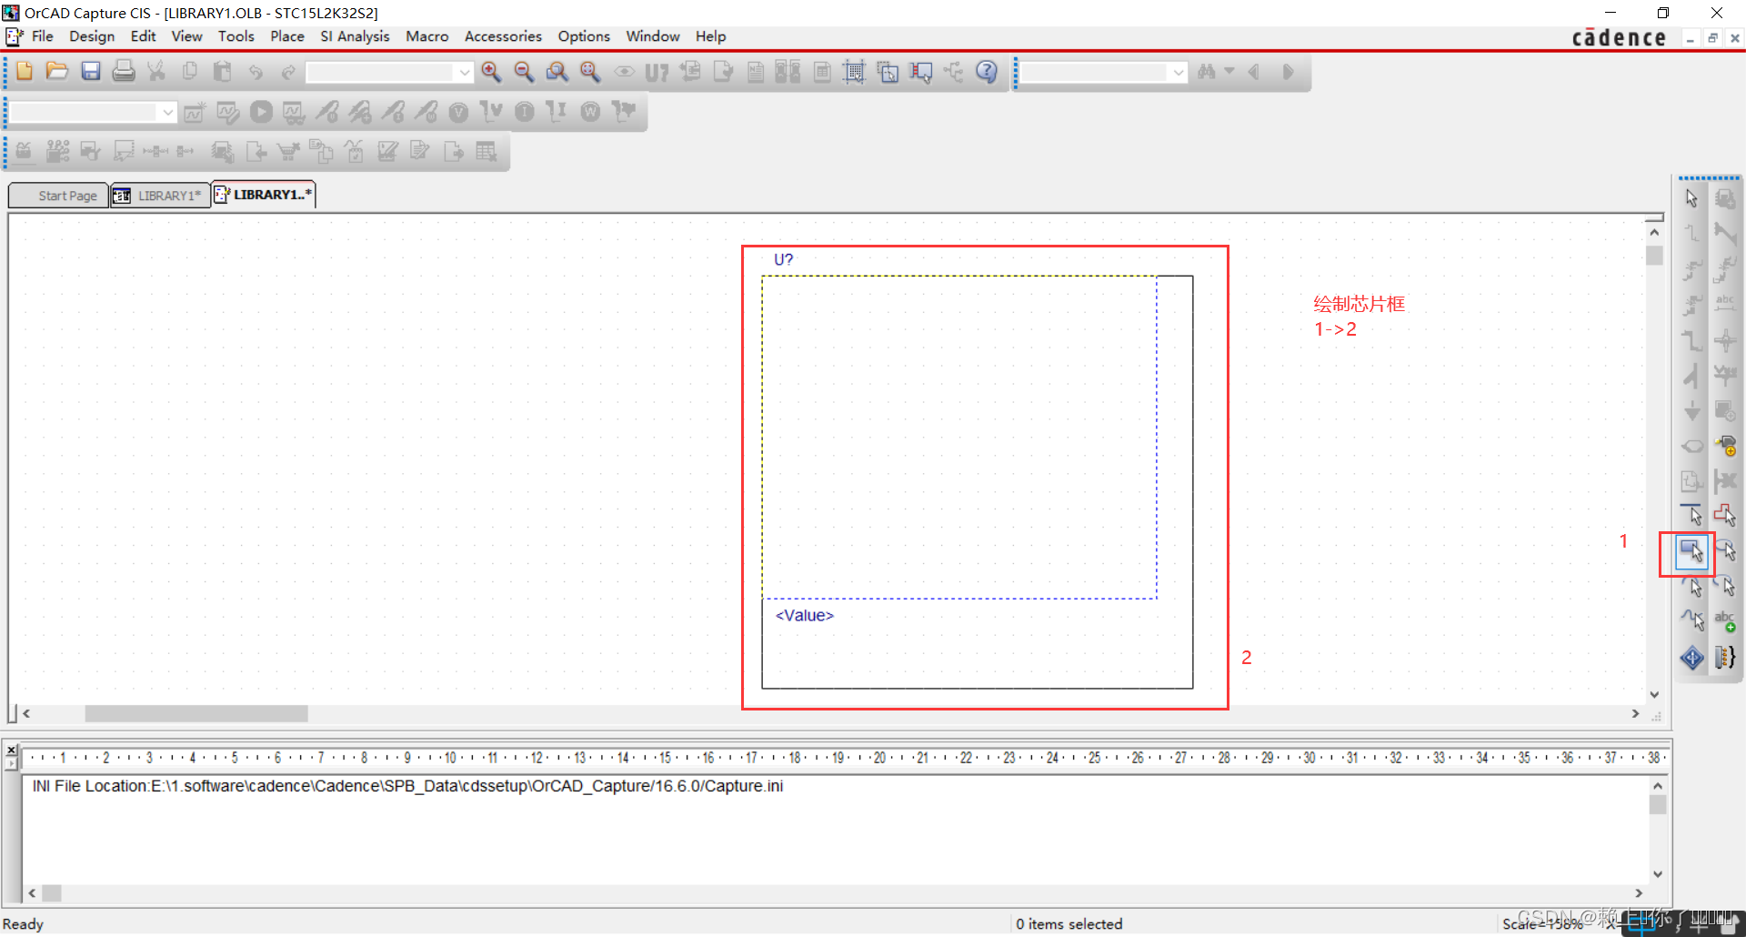Click the canvas horizontal scrollbar thumb
The height and width of the screenshot is (937, 1746).
(x=196, y=714)
